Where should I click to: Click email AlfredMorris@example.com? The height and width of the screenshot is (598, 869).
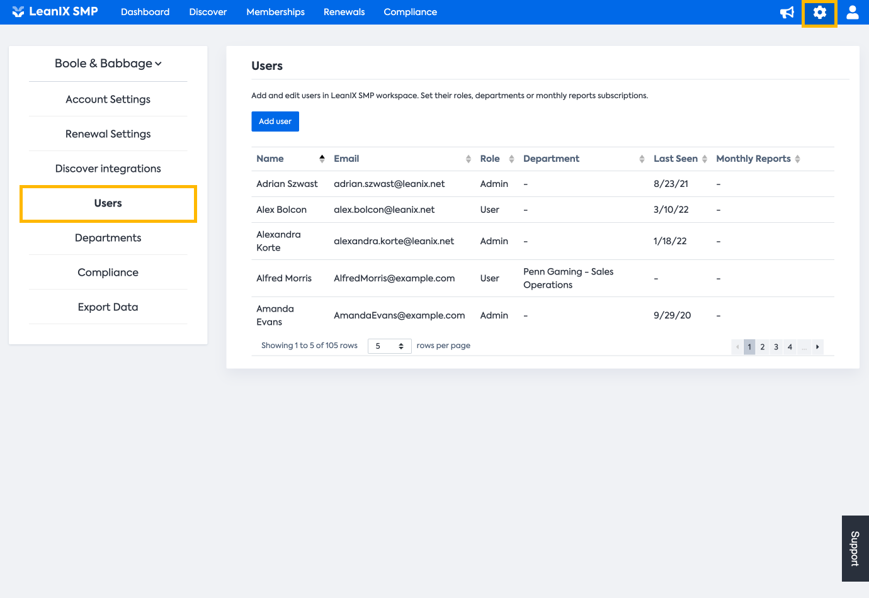pyautogui.click(x=394, y=278)
